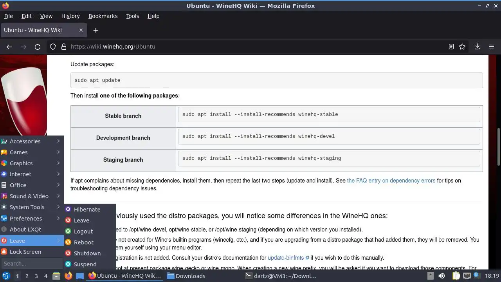The width and height of the screenshot is (501, 282).
Task: Expand the Internet submenu arrow
Action: point(58,174)
